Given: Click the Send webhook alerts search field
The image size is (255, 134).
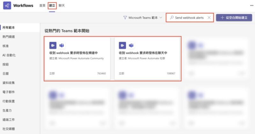Looking at the screenshot, I should 190,18.
